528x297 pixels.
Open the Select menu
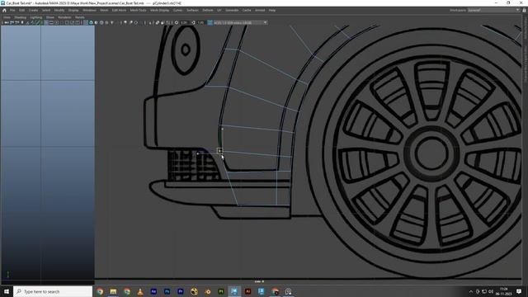(x=46, y=11)
